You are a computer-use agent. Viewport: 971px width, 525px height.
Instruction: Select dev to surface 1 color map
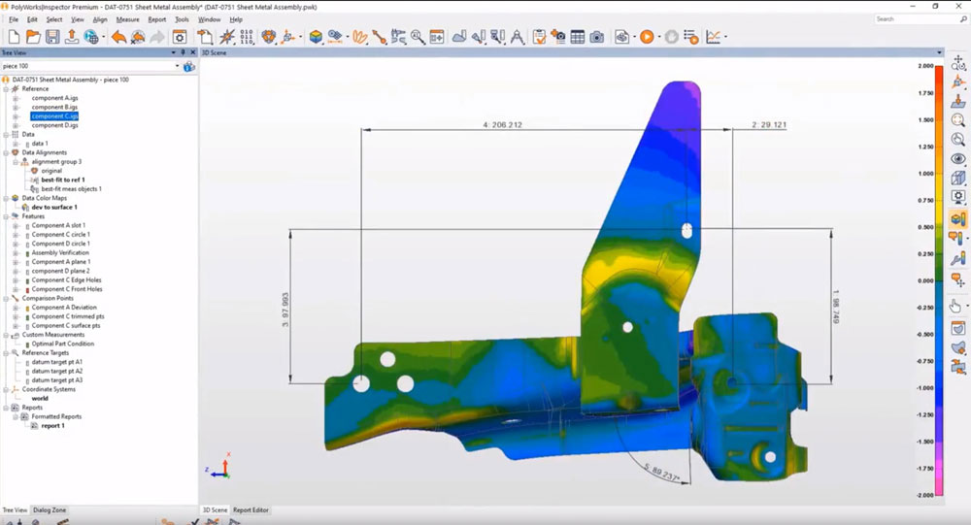coord(54,208)
